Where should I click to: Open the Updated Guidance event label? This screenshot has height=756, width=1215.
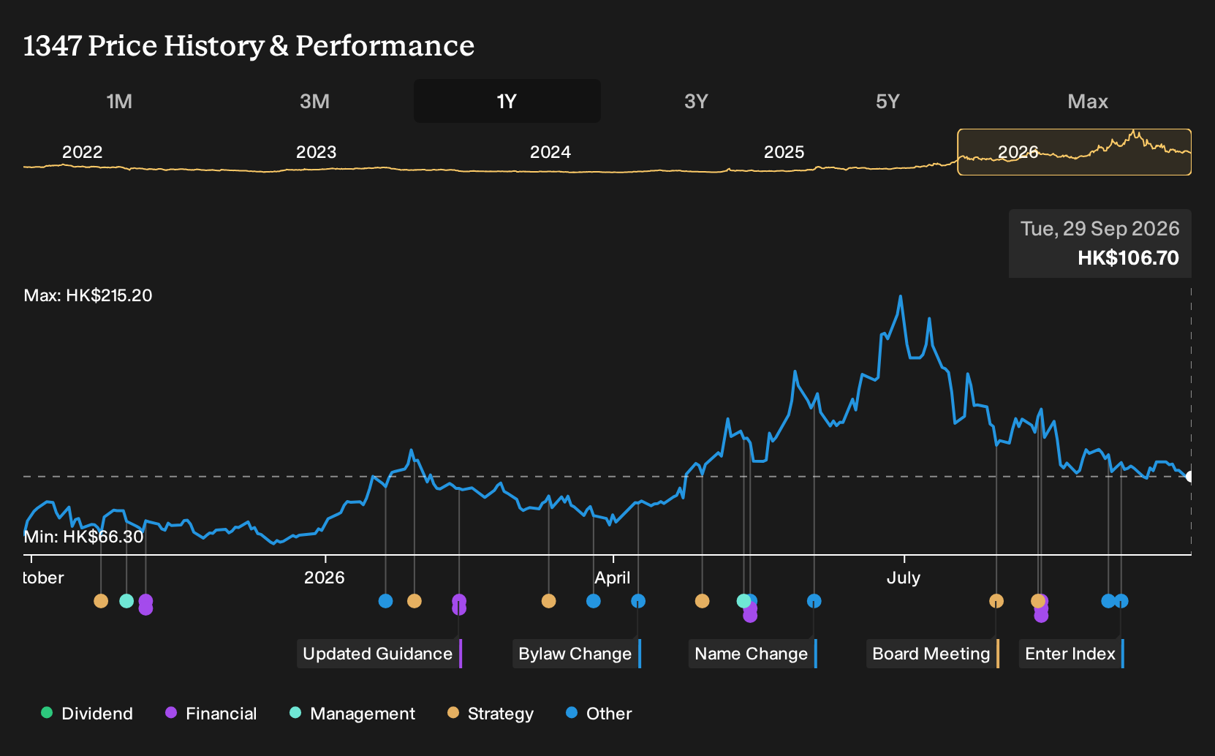point(379,654)
